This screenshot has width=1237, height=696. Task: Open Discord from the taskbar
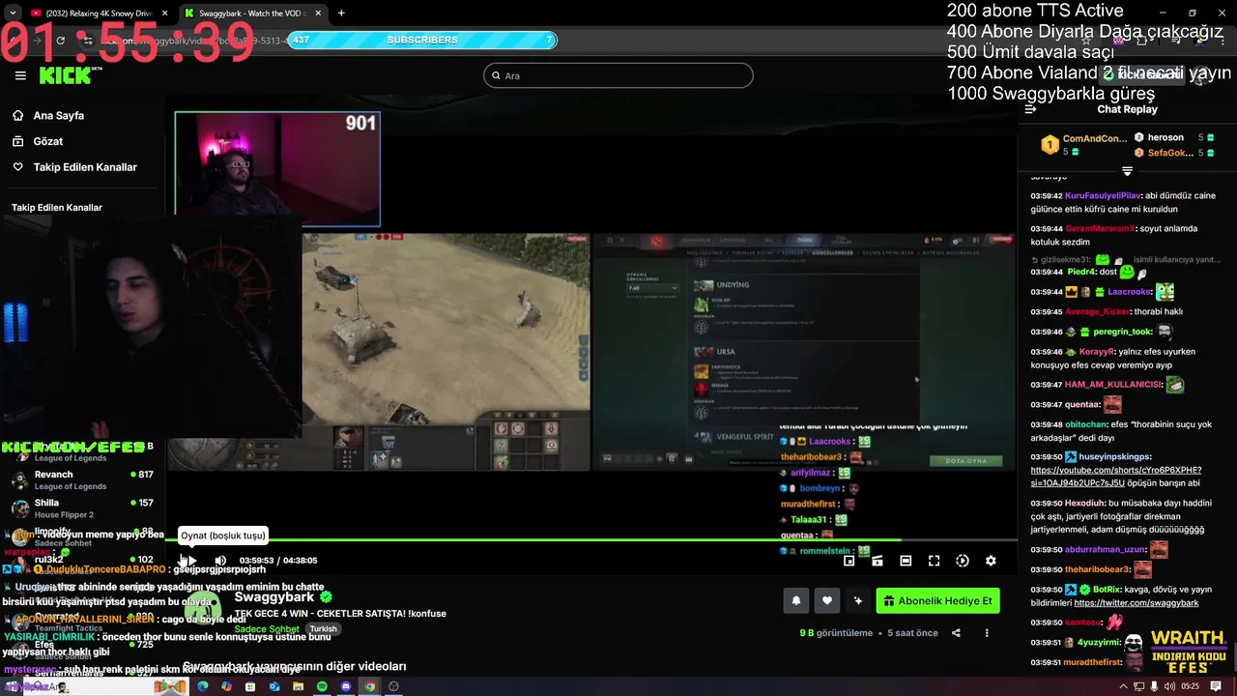[x=346, y=686]
